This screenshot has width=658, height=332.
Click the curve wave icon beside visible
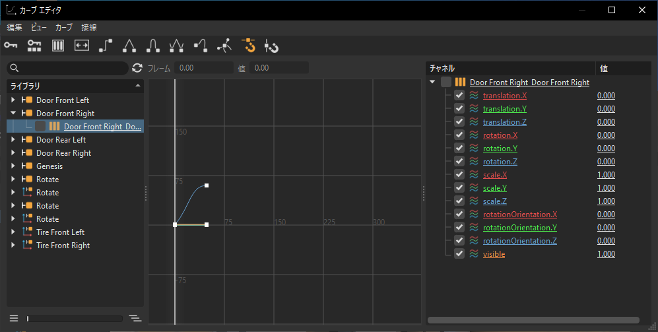[x=474, y=254]
